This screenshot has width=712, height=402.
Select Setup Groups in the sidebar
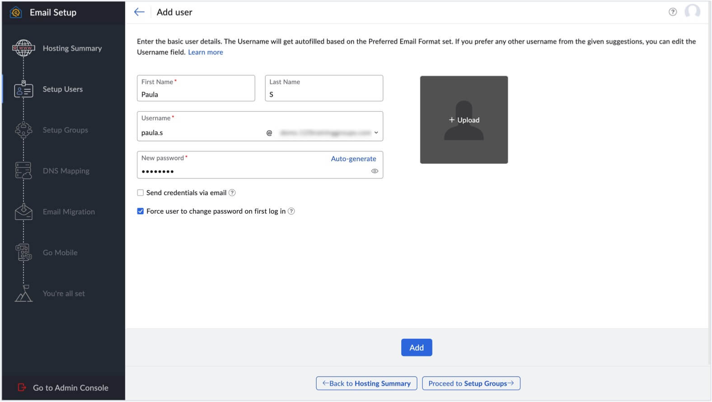[x=65, y=130]
